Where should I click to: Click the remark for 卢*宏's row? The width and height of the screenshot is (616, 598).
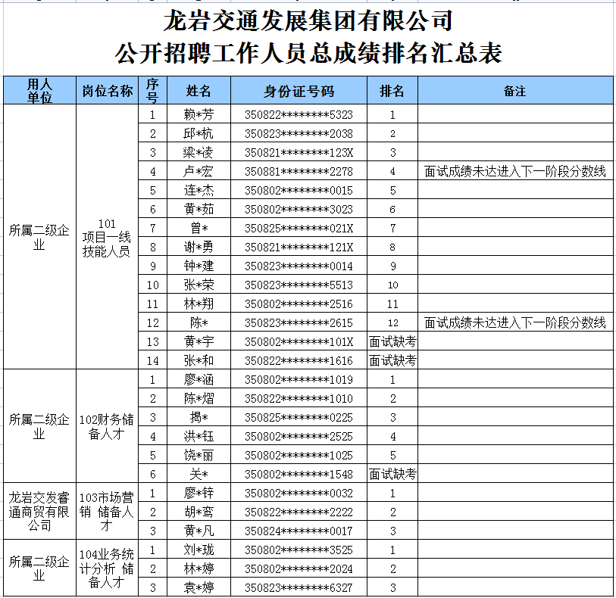[x=515, y=171]
